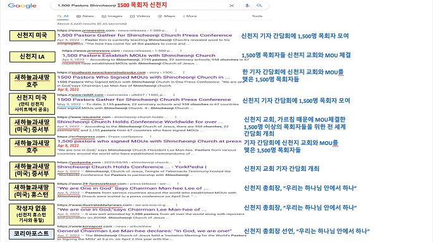Open illustrateddailynews 'We are one in God' result

click(x=131, y=209)
